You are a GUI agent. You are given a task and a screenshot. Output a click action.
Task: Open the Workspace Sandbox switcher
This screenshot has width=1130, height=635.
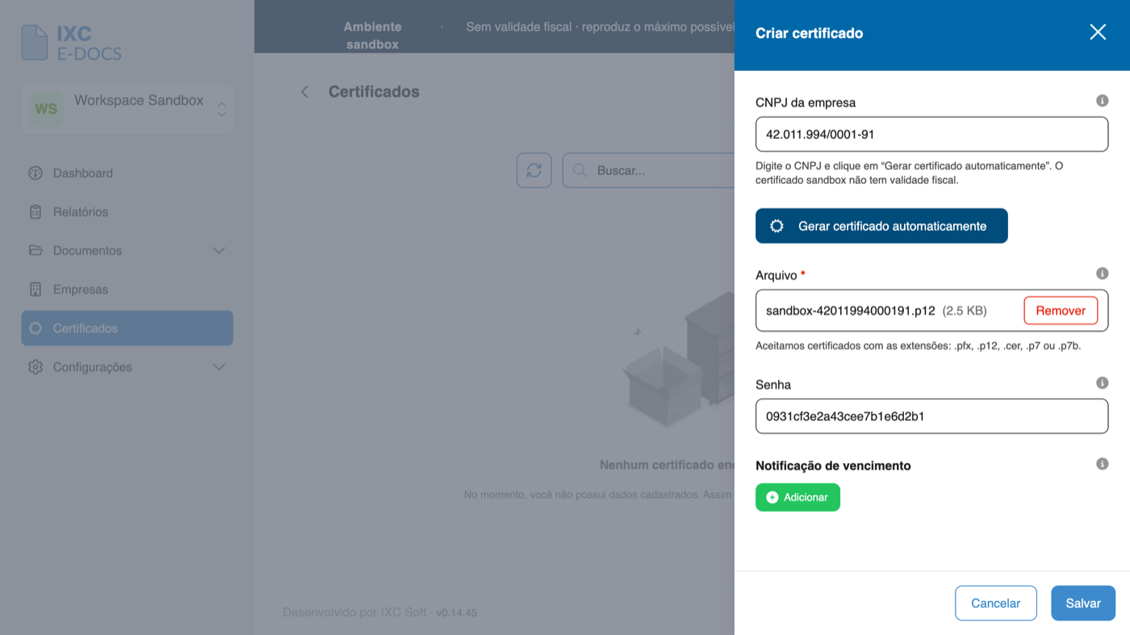[128, 109]
